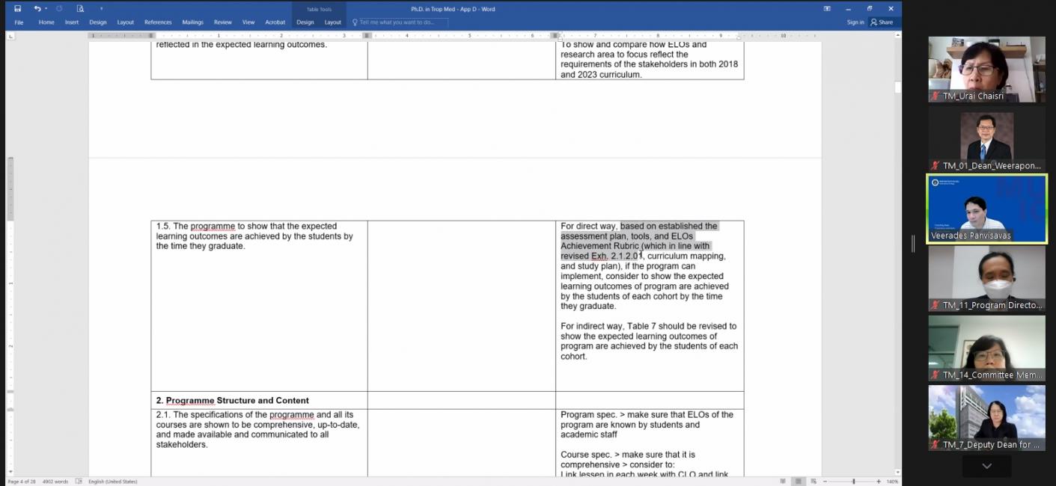Screen dimensions: 1056x486
Task: Adjust the zoom slider handle
Action: pos(854,482)
